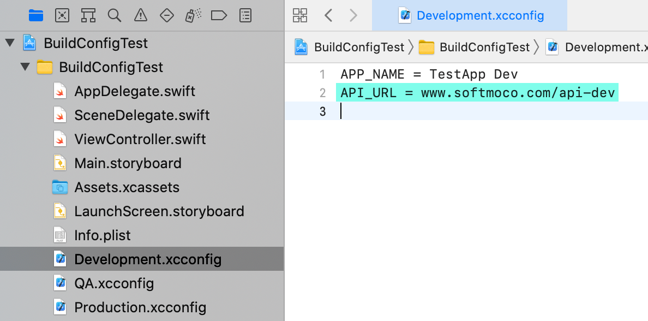648x321 pixels.
Task: Open the Find navigator magnifier icon
Action: [115, 15]
